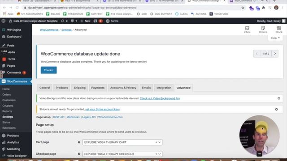
Task: Open Products in sidebar menu
Action: coord(13,136)
